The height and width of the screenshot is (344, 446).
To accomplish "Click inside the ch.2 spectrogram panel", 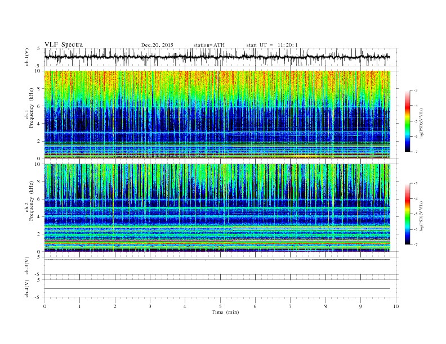I will point(217,207).
